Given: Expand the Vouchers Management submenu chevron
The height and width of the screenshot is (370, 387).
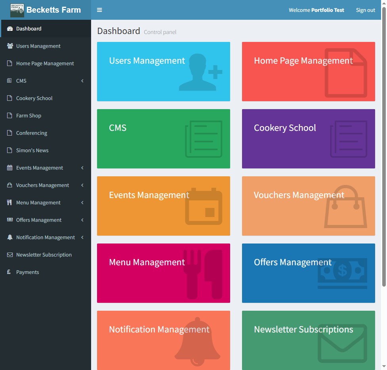Looking at the screenshot, I should tap(82, 185).
